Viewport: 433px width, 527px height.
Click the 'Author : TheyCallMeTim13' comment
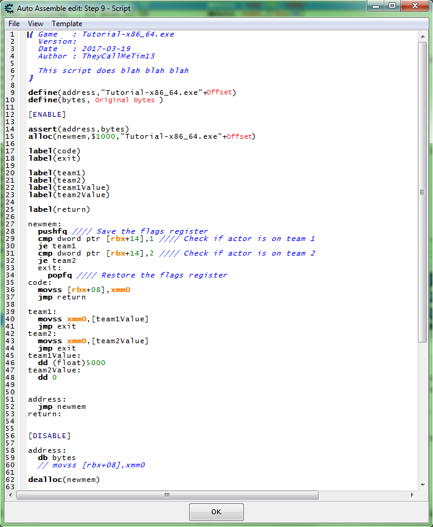[97, 56]
